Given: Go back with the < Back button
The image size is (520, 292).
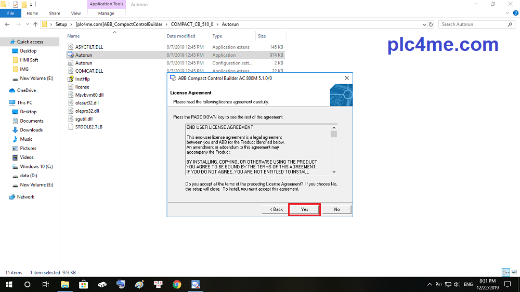Looking at the screenshot, I should pos(276,209).
